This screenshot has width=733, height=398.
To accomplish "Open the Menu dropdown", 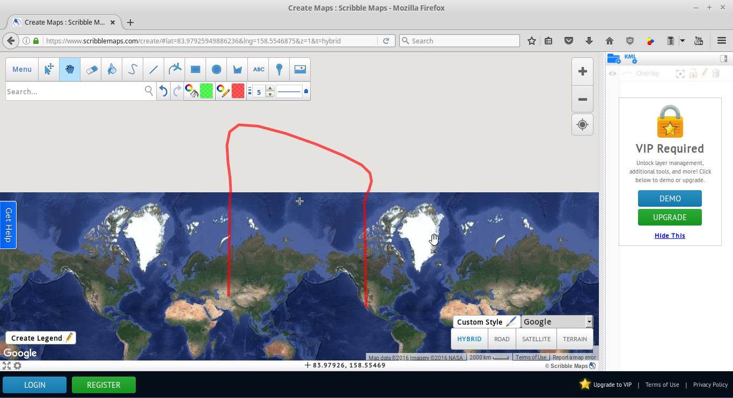I will click(22, 69).
